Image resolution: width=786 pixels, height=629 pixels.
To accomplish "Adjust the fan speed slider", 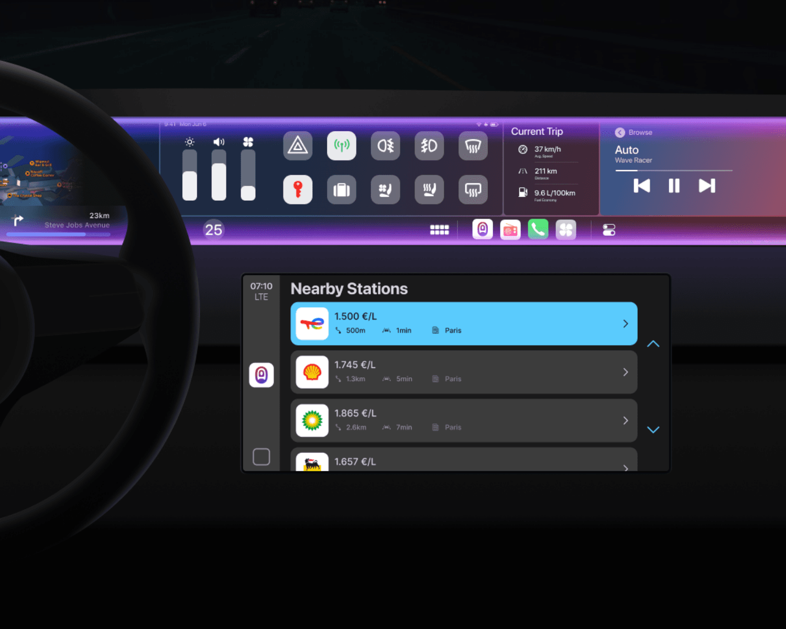I will point(248,175).
